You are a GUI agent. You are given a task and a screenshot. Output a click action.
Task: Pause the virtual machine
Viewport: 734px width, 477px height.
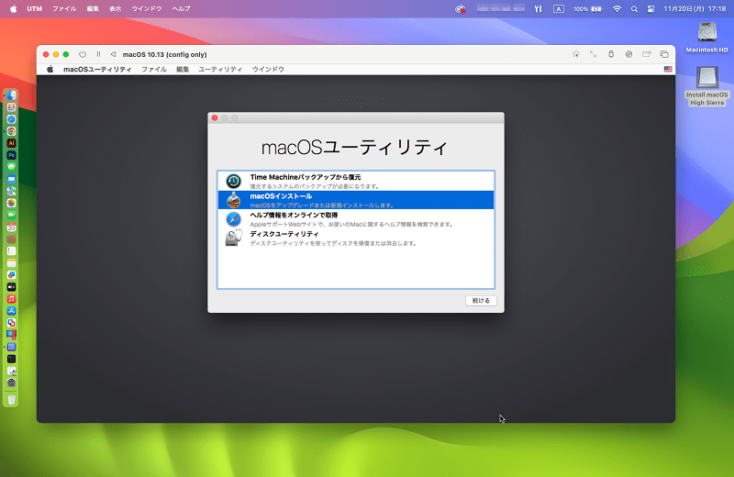pyautogui.click(x=98, y=54)
